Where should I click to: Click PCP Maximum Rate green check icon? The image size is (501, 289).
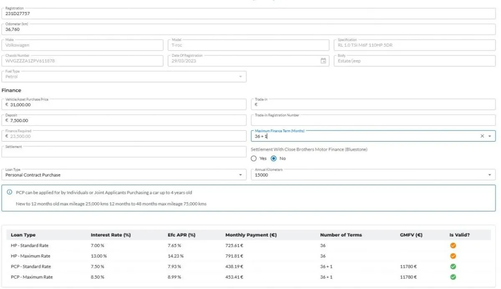tap(453, 277)
